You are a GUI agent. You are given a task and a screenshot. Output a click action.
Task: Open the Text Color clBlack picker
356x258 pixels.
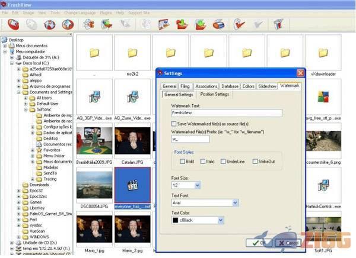pos(221,220)
